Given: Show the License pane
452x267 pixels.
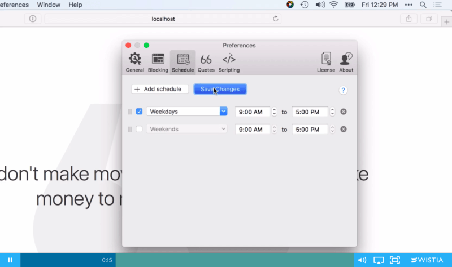Looking at the screenshot, I should point(326,63).
